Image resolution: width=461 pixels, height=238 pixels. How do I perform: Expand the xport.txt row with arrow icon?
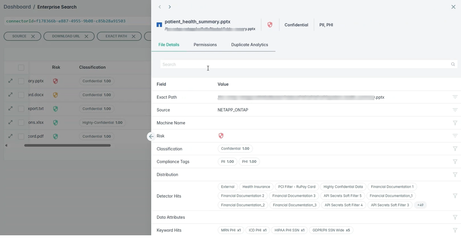[x=10, y=109]
